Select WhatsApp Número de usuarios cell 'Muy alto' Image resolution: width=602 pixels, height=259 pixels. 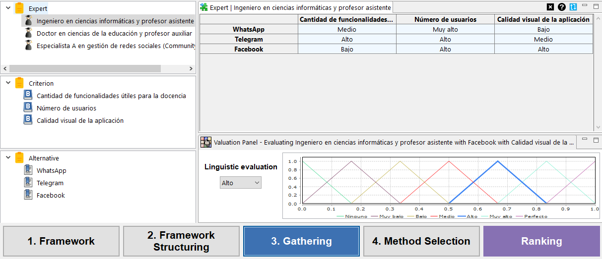point(445,29)
